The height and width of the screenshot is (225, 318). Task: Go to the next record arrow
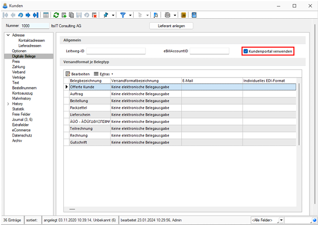(x=28, y=15)
